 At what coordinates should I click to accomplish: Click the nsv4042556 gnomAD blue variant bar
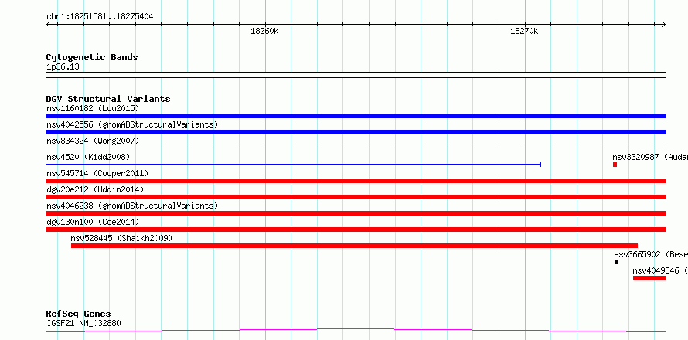click(356, 132)
